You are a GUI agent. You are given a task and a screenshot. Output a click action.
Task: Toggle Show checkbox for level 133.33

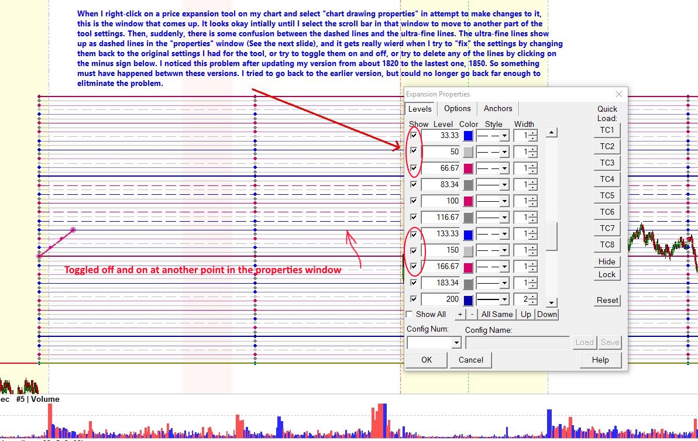click(414, 233)
